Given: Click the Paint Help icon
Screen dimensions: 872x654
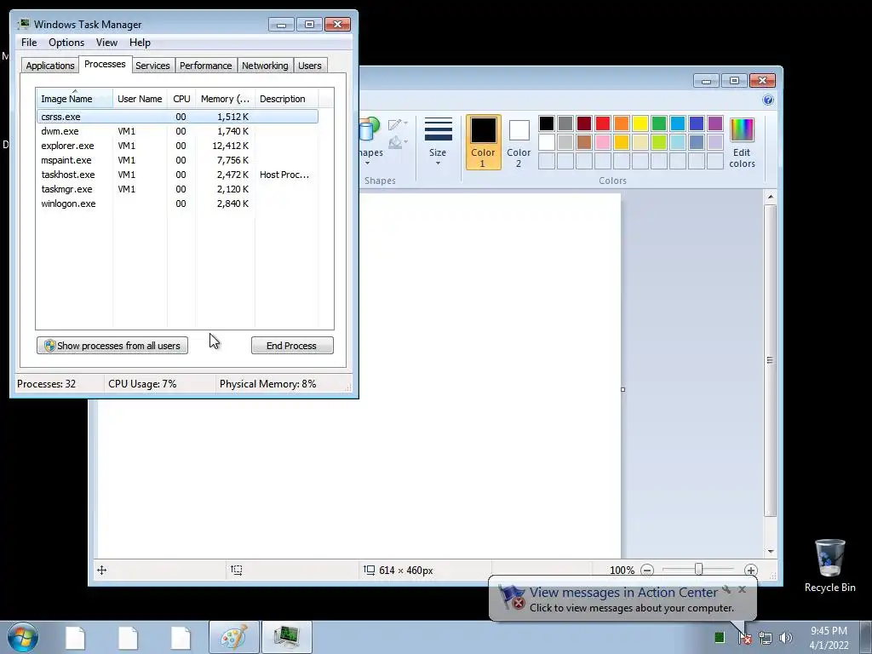Looking at the screenshot, I should click(x=768, y=100).
